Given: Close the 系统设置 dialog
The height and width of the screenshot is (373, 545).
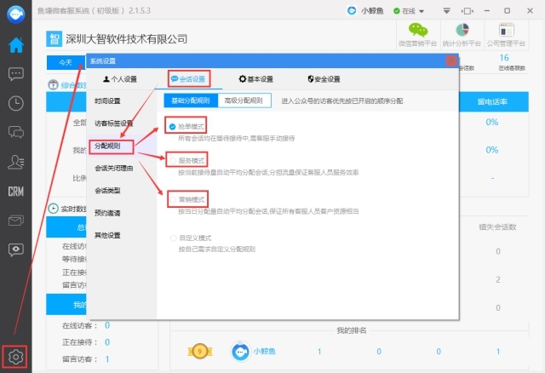Looking at the screenshot, I should point(451,60).
